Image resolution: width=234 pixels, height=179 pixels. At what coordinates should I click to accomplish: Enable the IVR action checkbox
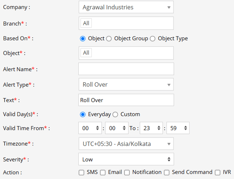click(217, 173)
